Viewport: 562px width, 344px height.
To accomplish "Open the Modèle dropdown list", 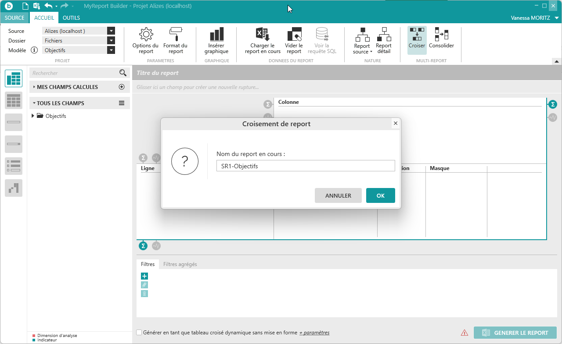I will coord(111,50).
